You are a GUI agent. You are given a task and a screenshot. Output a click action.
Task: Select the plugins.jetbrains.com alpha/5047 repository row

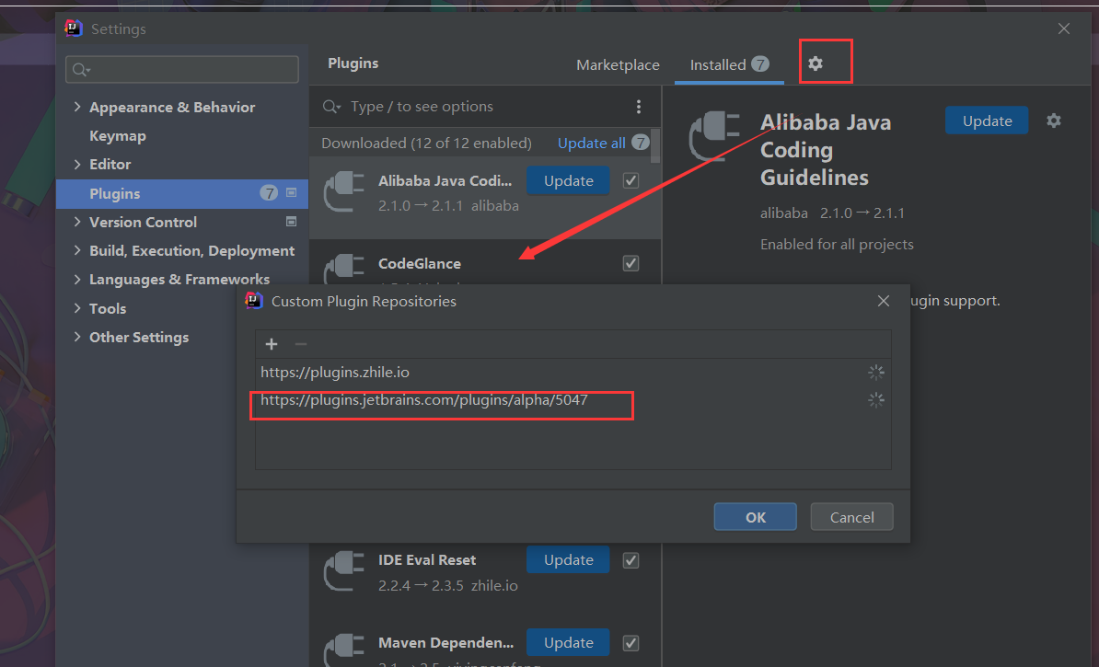point(573,400)
